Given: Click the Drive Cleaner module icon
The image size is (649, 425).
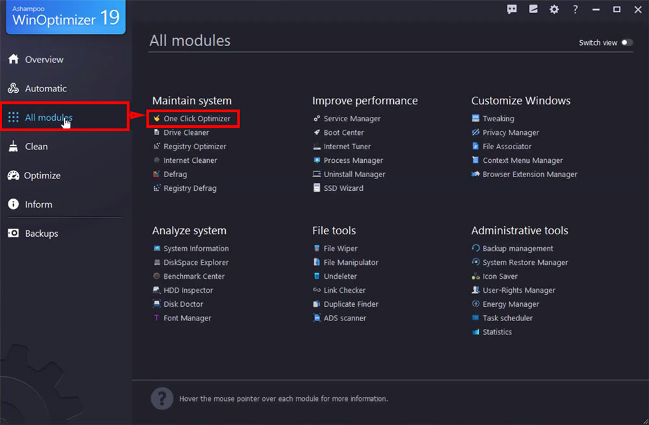Looking at the screenshot, I should (157, 132).
